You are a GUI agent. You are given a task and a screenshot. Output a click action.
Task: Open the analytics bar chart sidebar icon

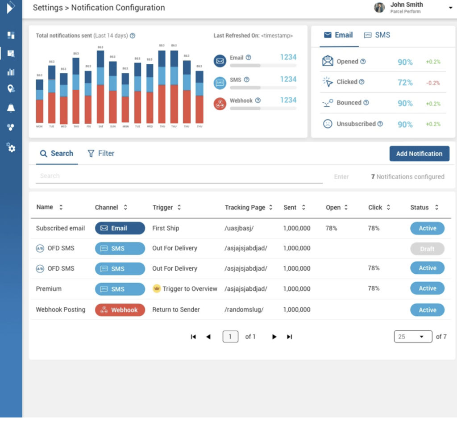coord(11,72)
